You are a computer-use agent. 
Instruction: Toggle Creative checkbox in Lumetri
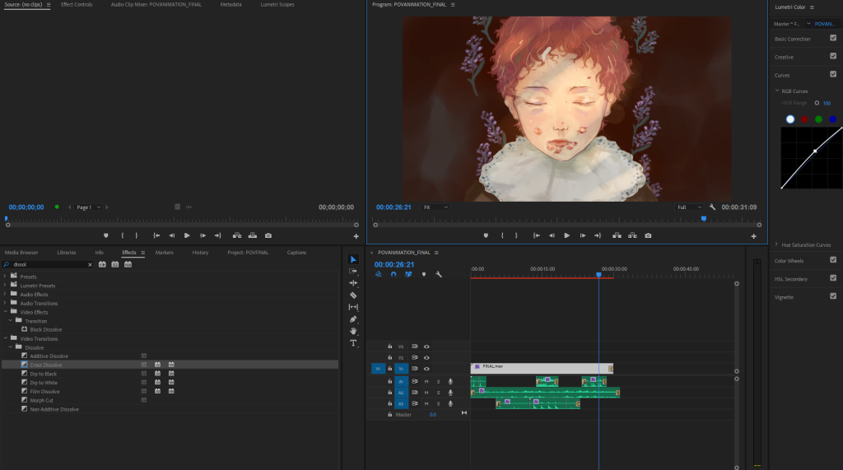pyautogui.click(x=833, y=56)
